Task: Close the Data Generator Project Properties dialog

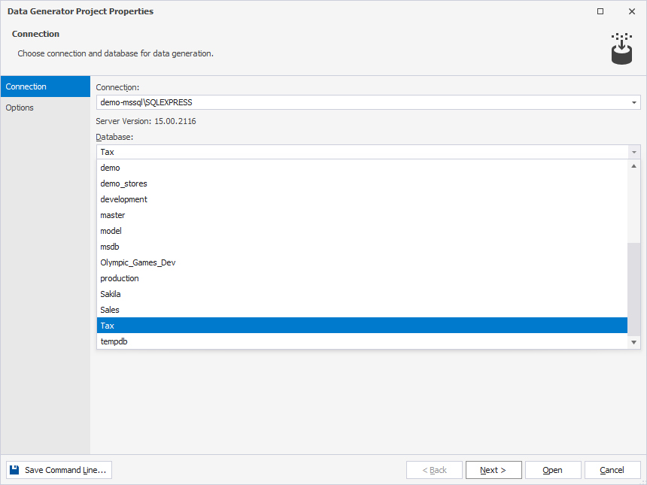Action: (632, 11)
